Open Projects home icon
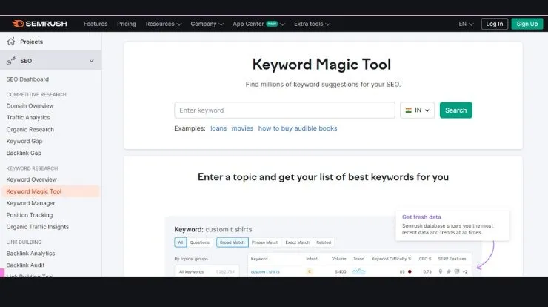 (x=11, y=42)
